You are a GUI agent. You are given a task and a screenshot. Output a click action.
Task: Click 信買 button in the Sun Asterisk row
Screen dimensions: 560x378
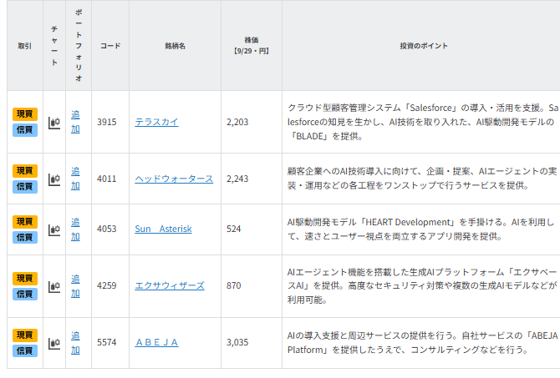click(x=25, y=238)
